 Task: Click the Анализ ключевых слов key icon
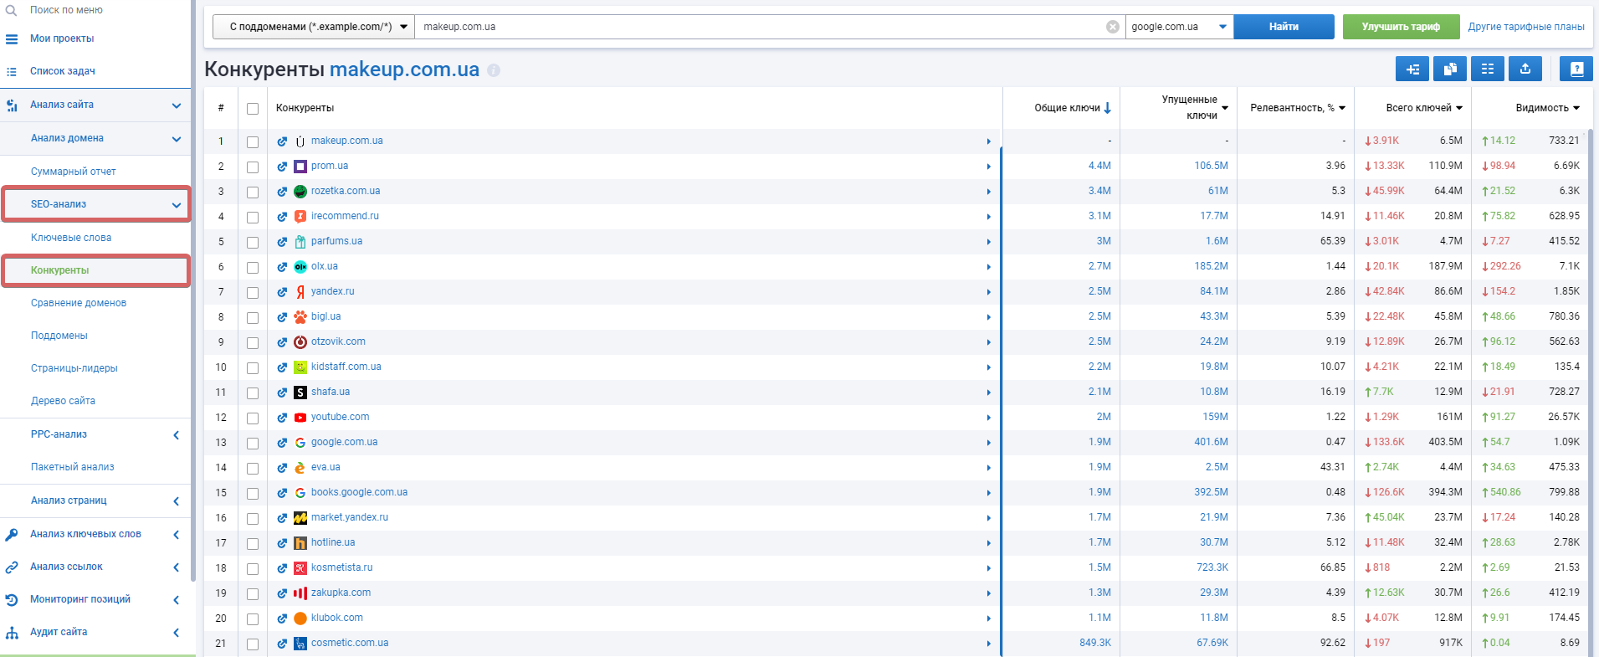(12, 535)
